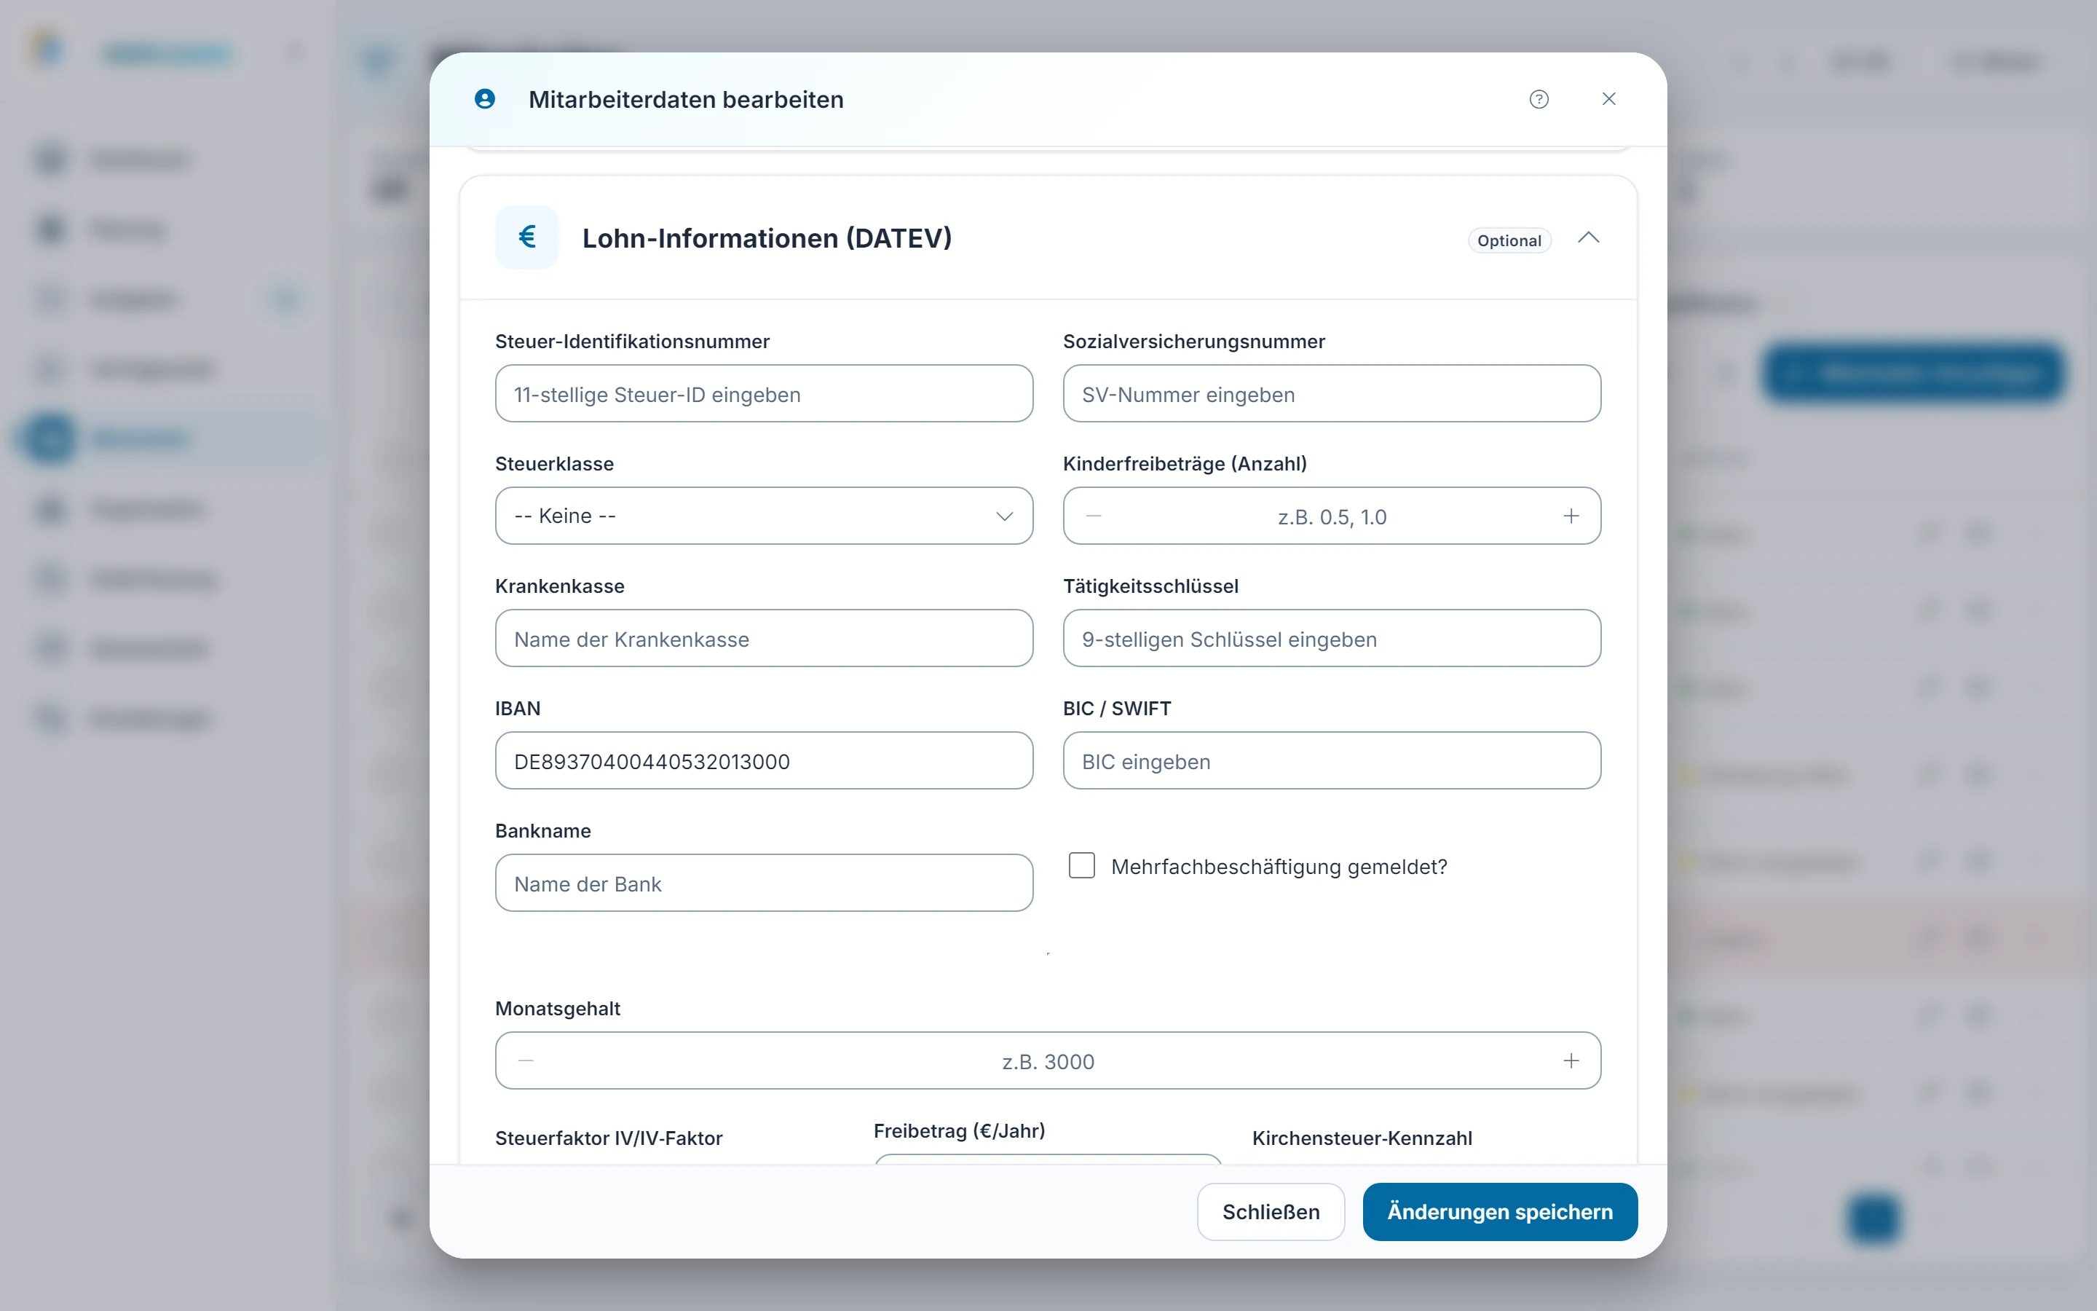Click the Freibetrag (€/Jahr) label
The height and width of the screenshot is (1311, 2097).
(959, 1130)
